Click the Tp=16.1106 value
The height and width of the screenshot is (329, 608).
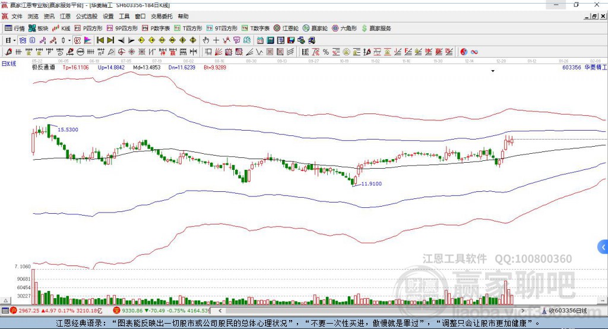(x=75, y=67)
